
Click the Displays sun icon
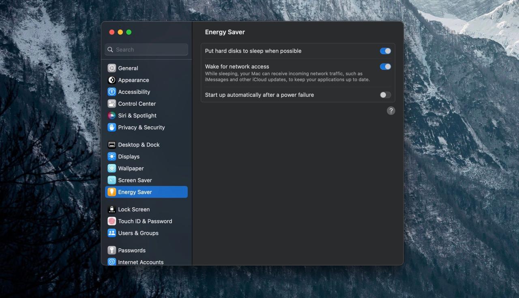tap(112, 156)
